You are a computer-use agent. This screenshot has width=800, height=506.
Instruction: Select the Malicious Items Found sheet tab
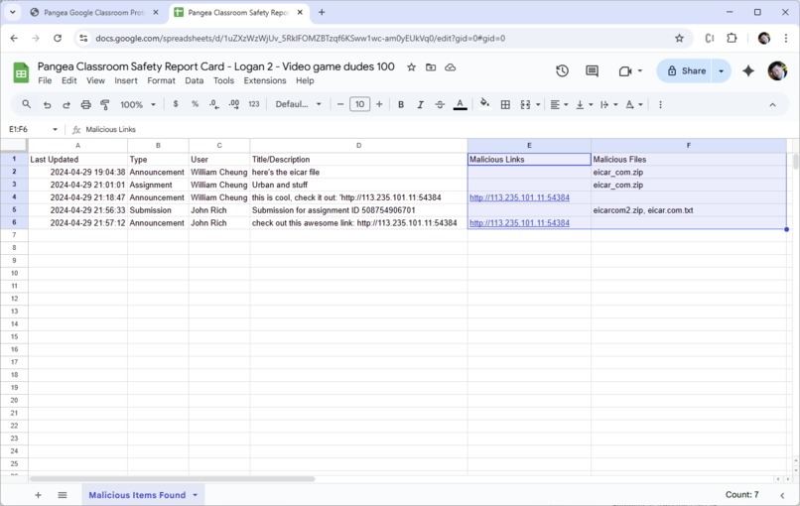137,495
